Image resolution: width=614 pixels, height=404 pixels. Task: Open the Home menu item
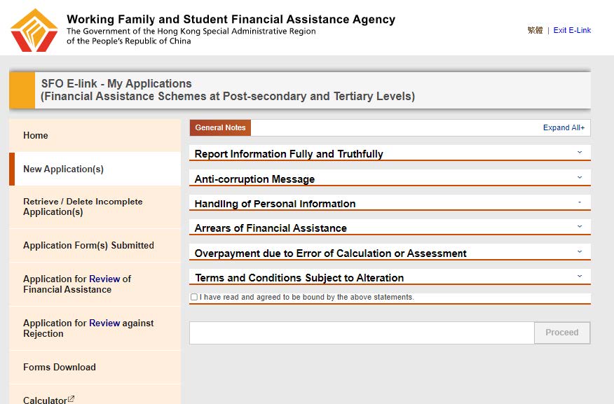[x=36, y=136]
